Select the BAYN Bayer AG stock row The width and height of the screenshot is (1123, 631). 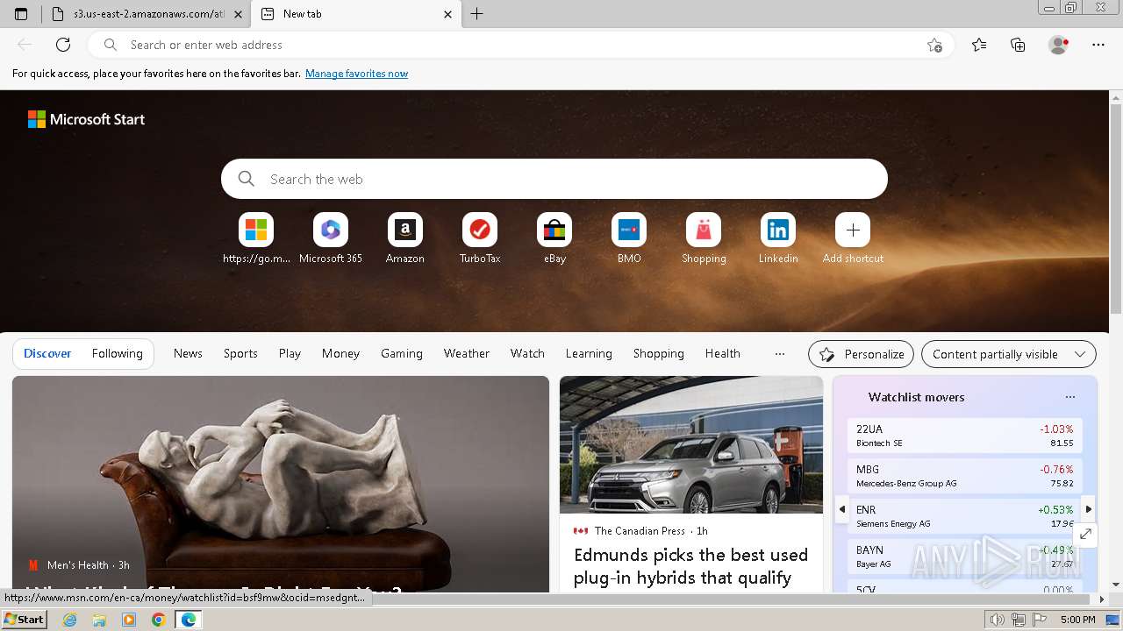tap(965, 557)
